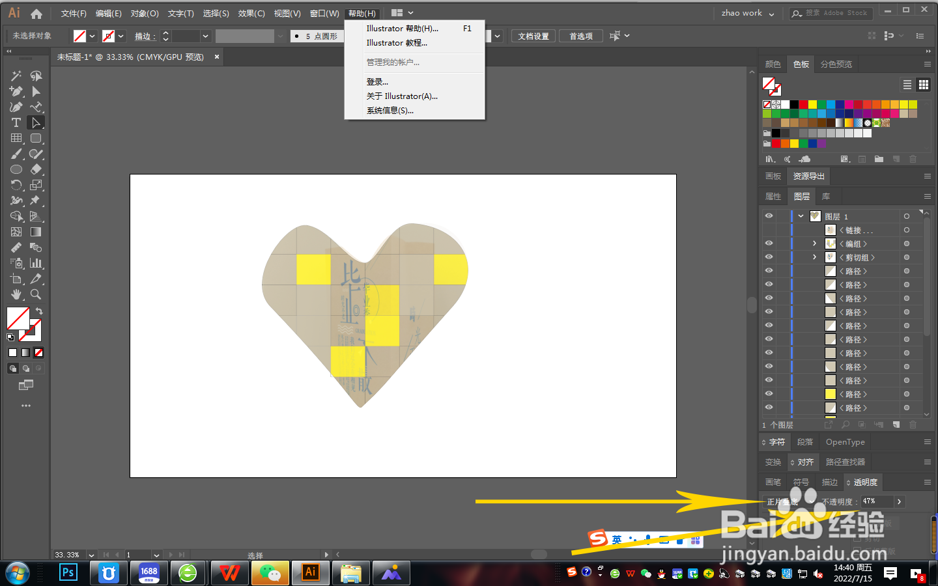This screenshot has width=938, height=586.
Task: Hide the 编组 sublayer eye
Action: [x=769, y=244]
